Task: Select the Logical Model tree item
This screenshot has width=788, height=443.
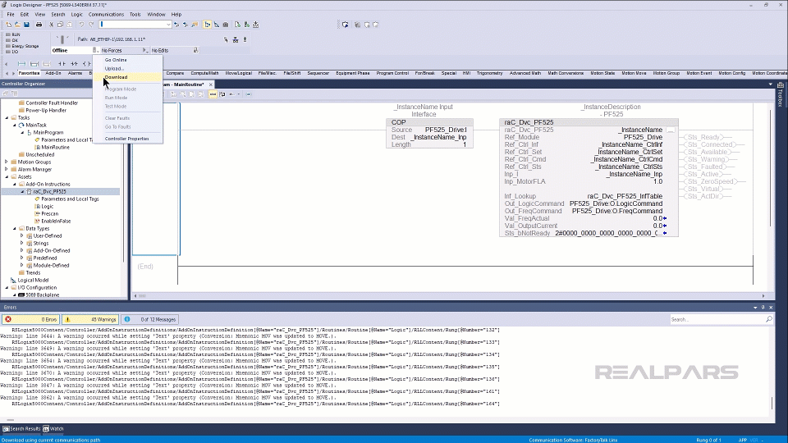Action: 33,281
